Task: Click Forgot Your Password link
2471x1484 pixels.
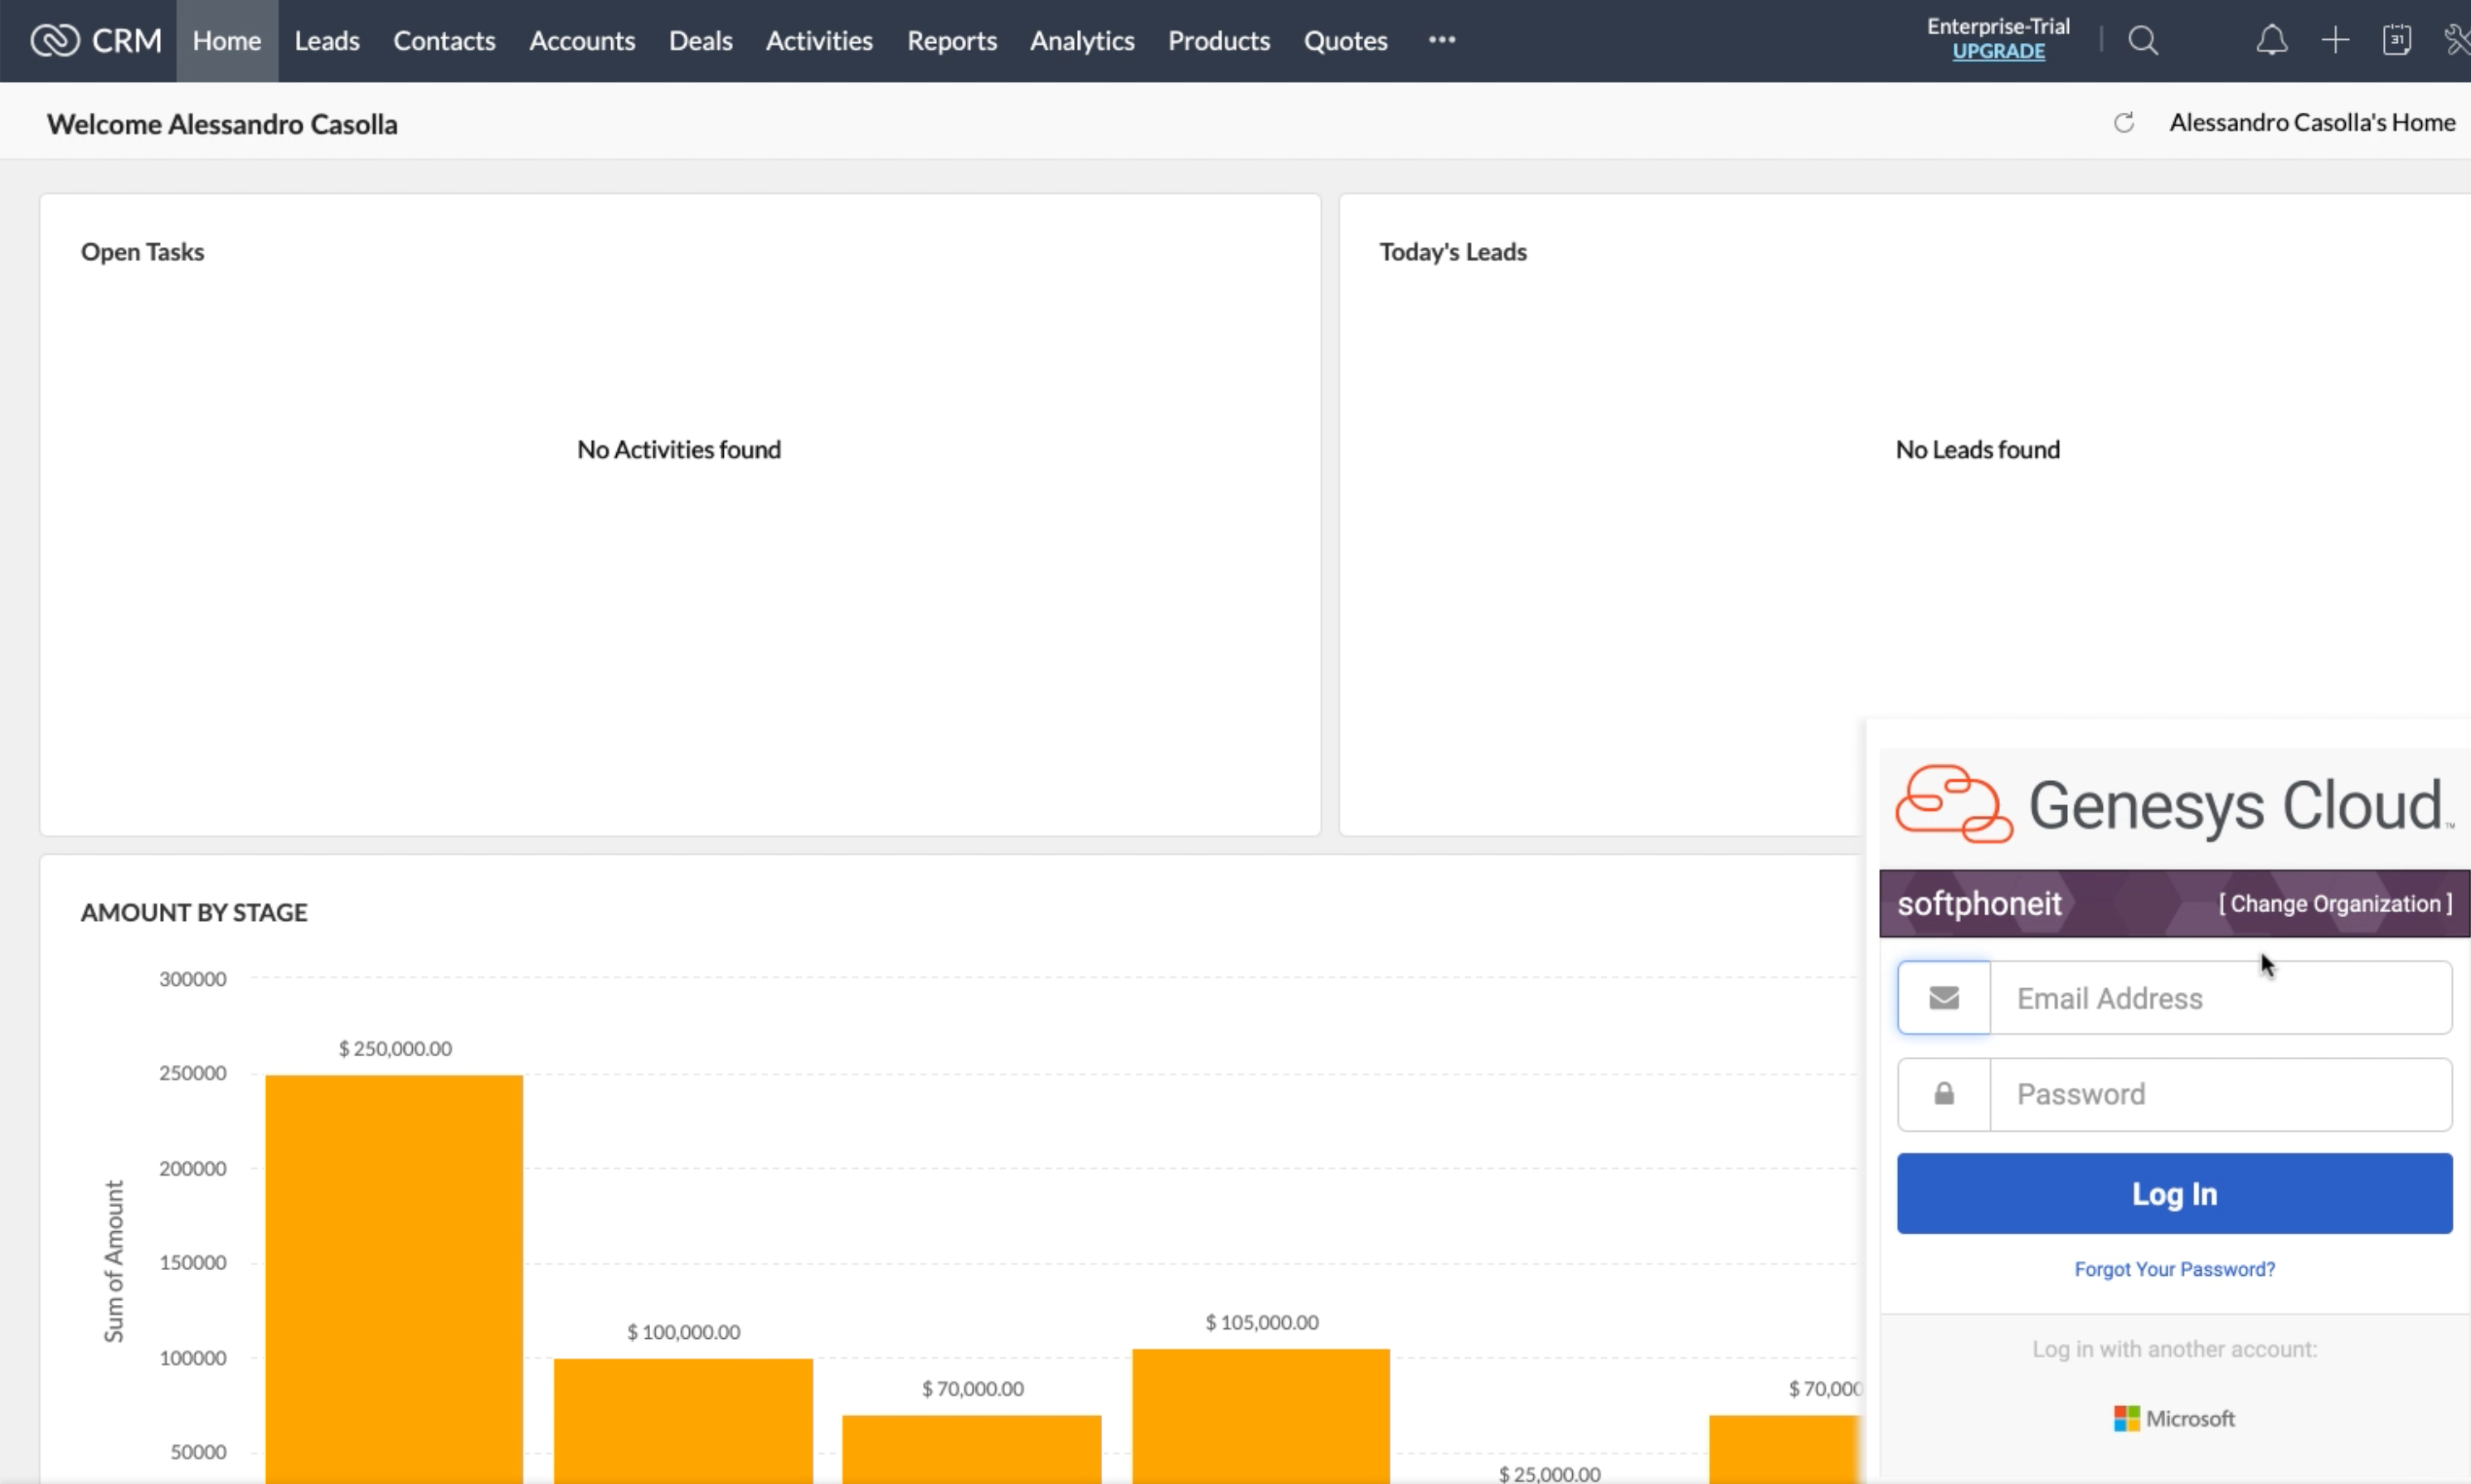Action: point(2173,1269)
